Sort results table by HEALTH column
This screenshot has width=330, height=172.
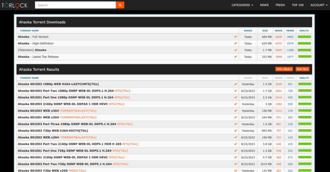tap(304, 78)
